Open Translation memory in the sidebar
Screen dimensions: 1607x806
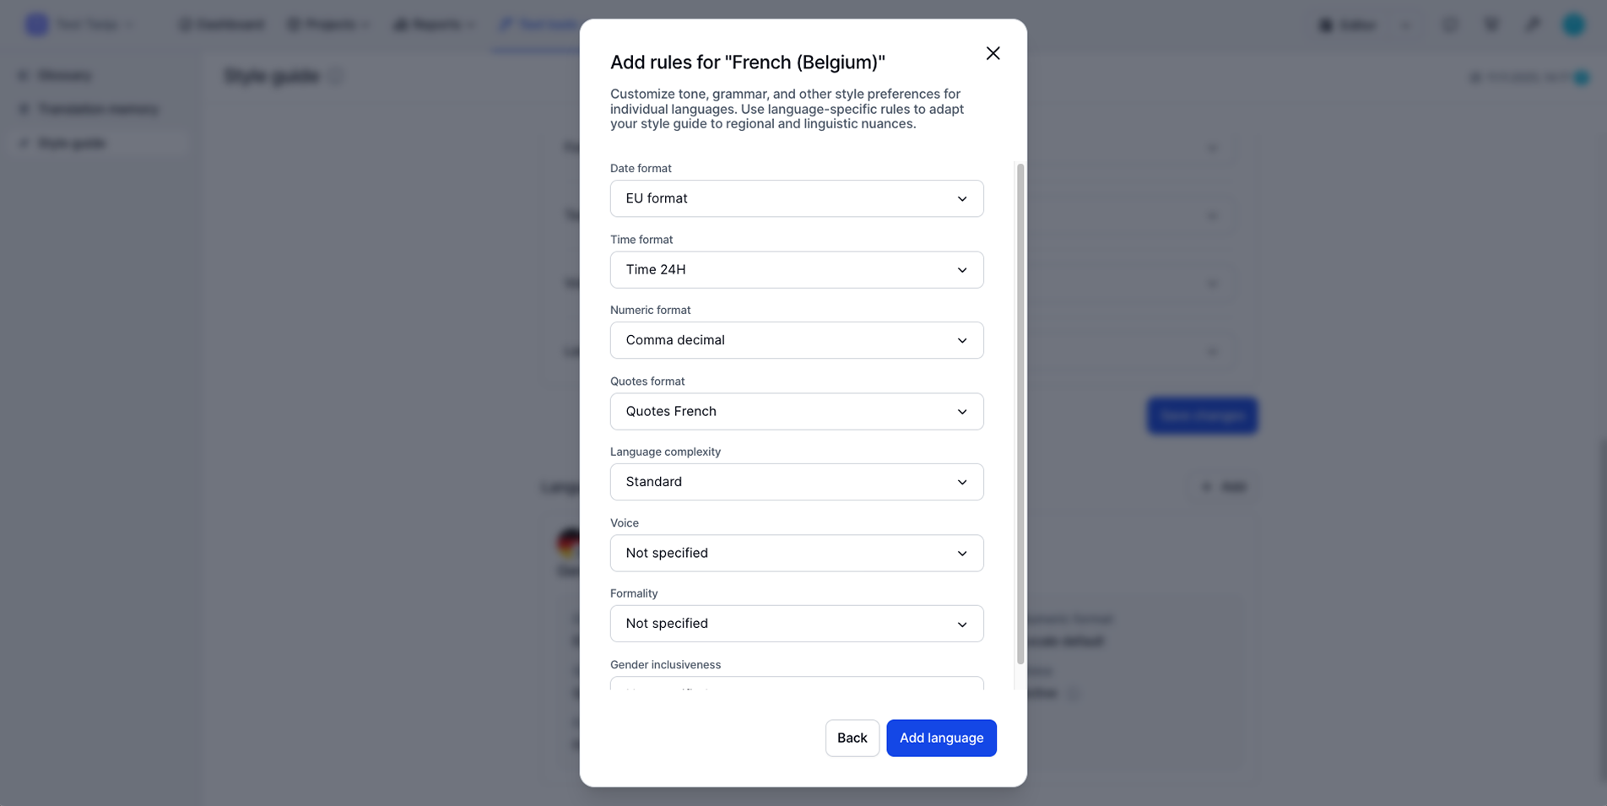coord(97,110)
